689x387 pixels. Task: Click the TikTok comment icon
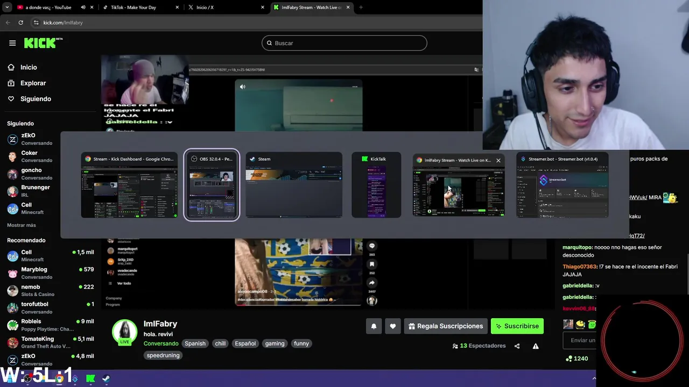371,246
